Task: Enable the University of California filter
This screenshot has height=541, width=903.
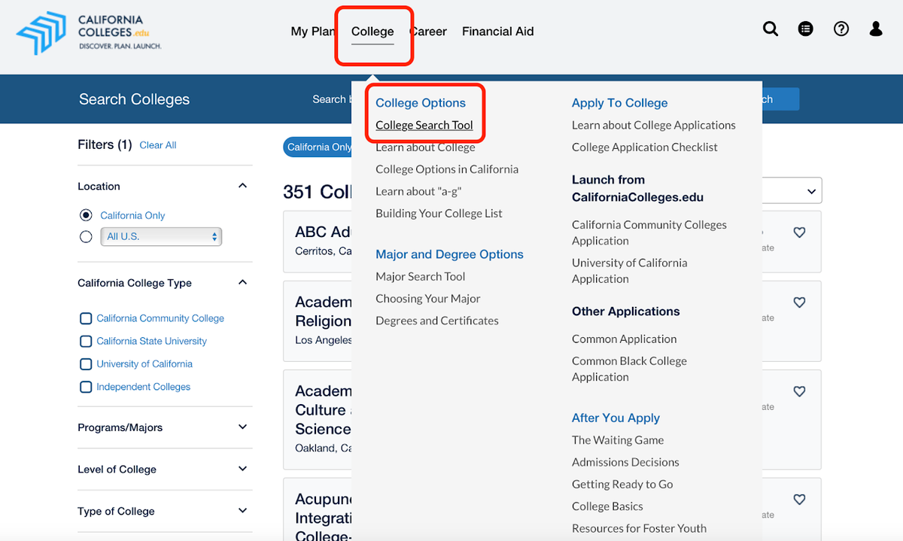Action: tap(85, 363)
